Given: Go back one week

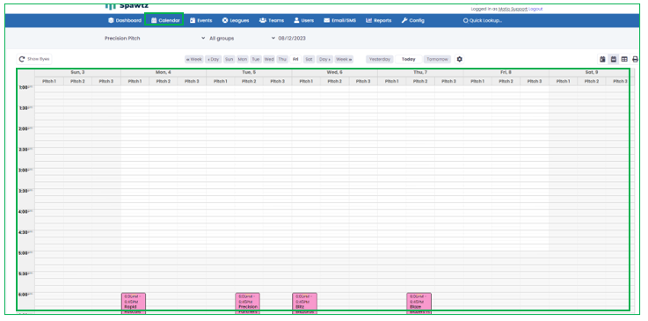Looking at the screenshot, I should (x=193, y=59).
